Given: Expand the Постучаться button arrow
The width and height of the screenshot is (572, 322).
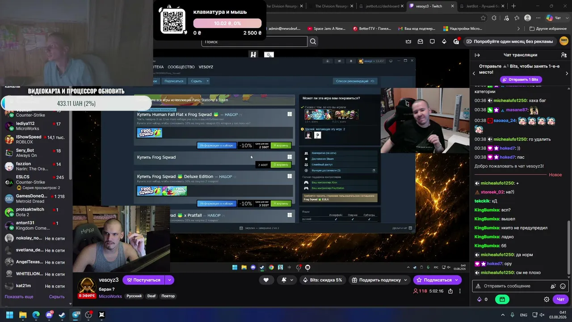Looking at the screenshot, I should 169,280.
